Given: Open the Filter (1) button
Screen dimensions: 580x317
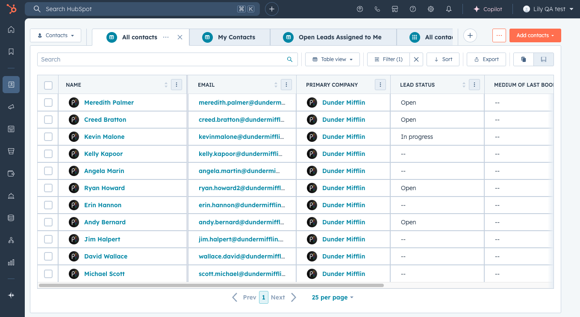Looking at the screenshot, I should pyautogui.click(x=389, y=59).
